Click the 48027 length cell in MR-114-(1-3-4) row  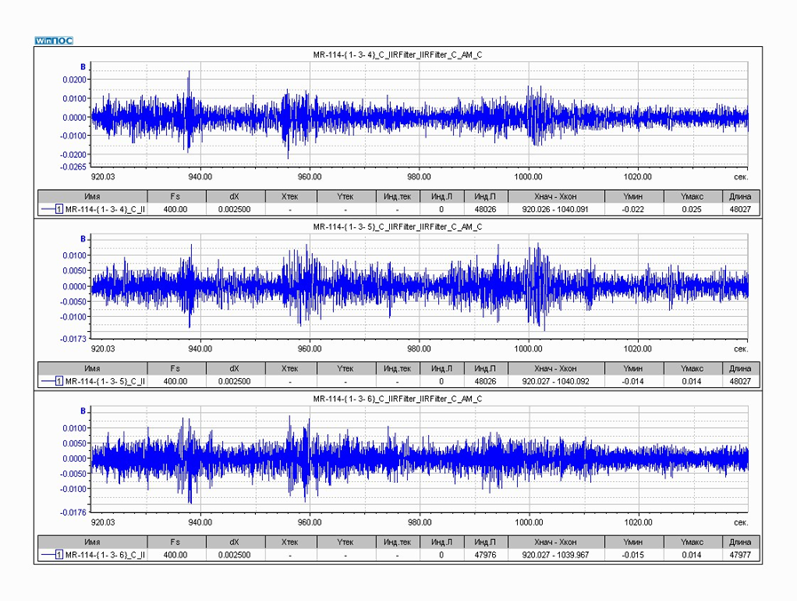739,209
